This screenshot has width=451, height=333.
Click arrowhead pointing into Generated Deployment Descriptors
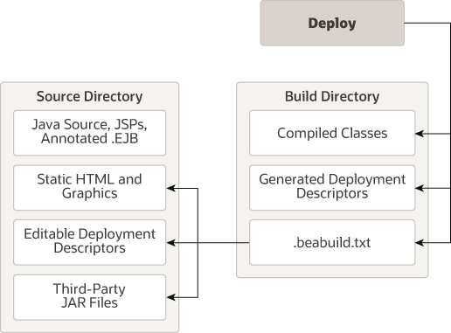[x=420, y=188]
